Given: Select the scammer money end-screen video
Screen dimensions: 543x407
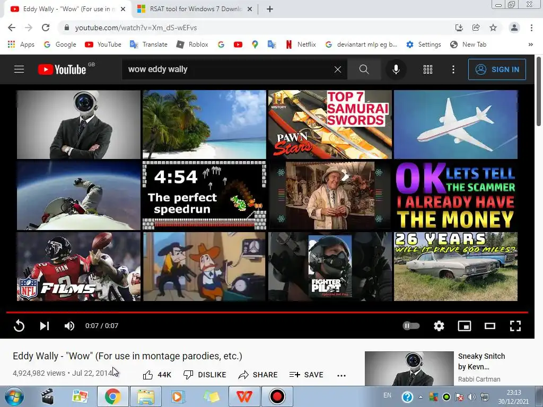Looking at the screenshot, I should [456, 196].
